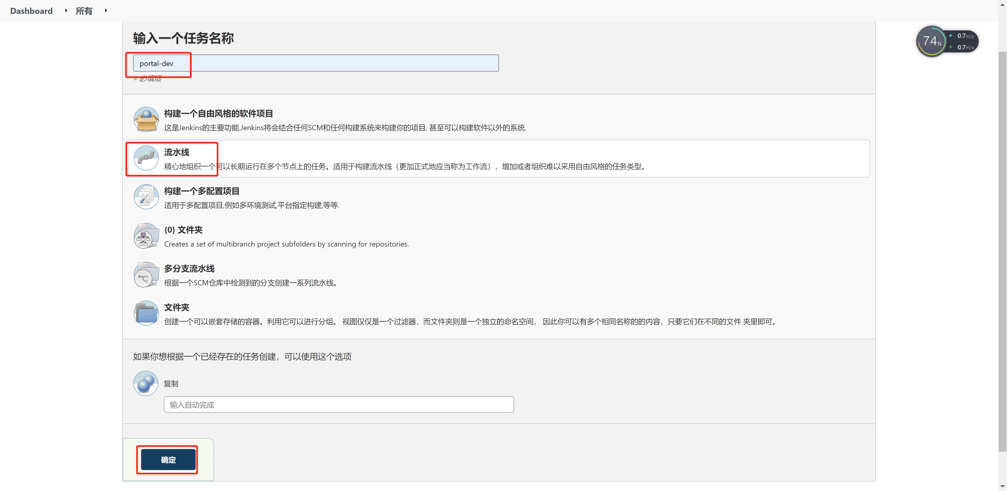Viewport: 1007px width, 491px height.
Task: Choose the 构建一个多配置项目 type
Action: (x=202, y=191)
